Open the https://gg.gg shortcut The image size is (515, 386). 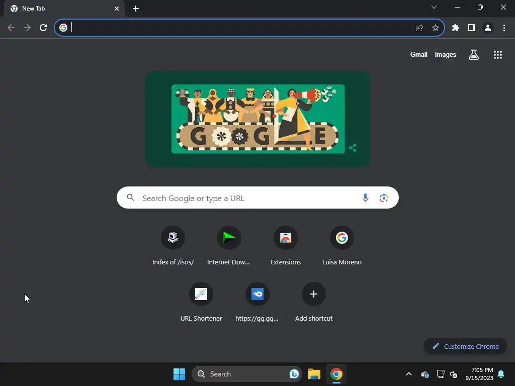click(x=257, y=302)
